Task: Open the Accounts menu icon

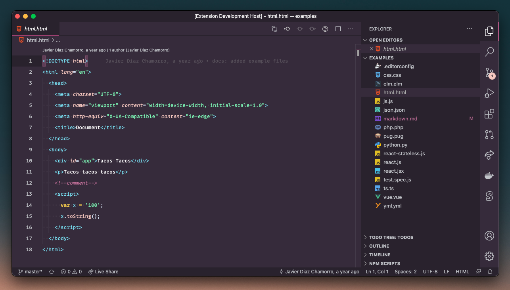Action: (489, 236)
